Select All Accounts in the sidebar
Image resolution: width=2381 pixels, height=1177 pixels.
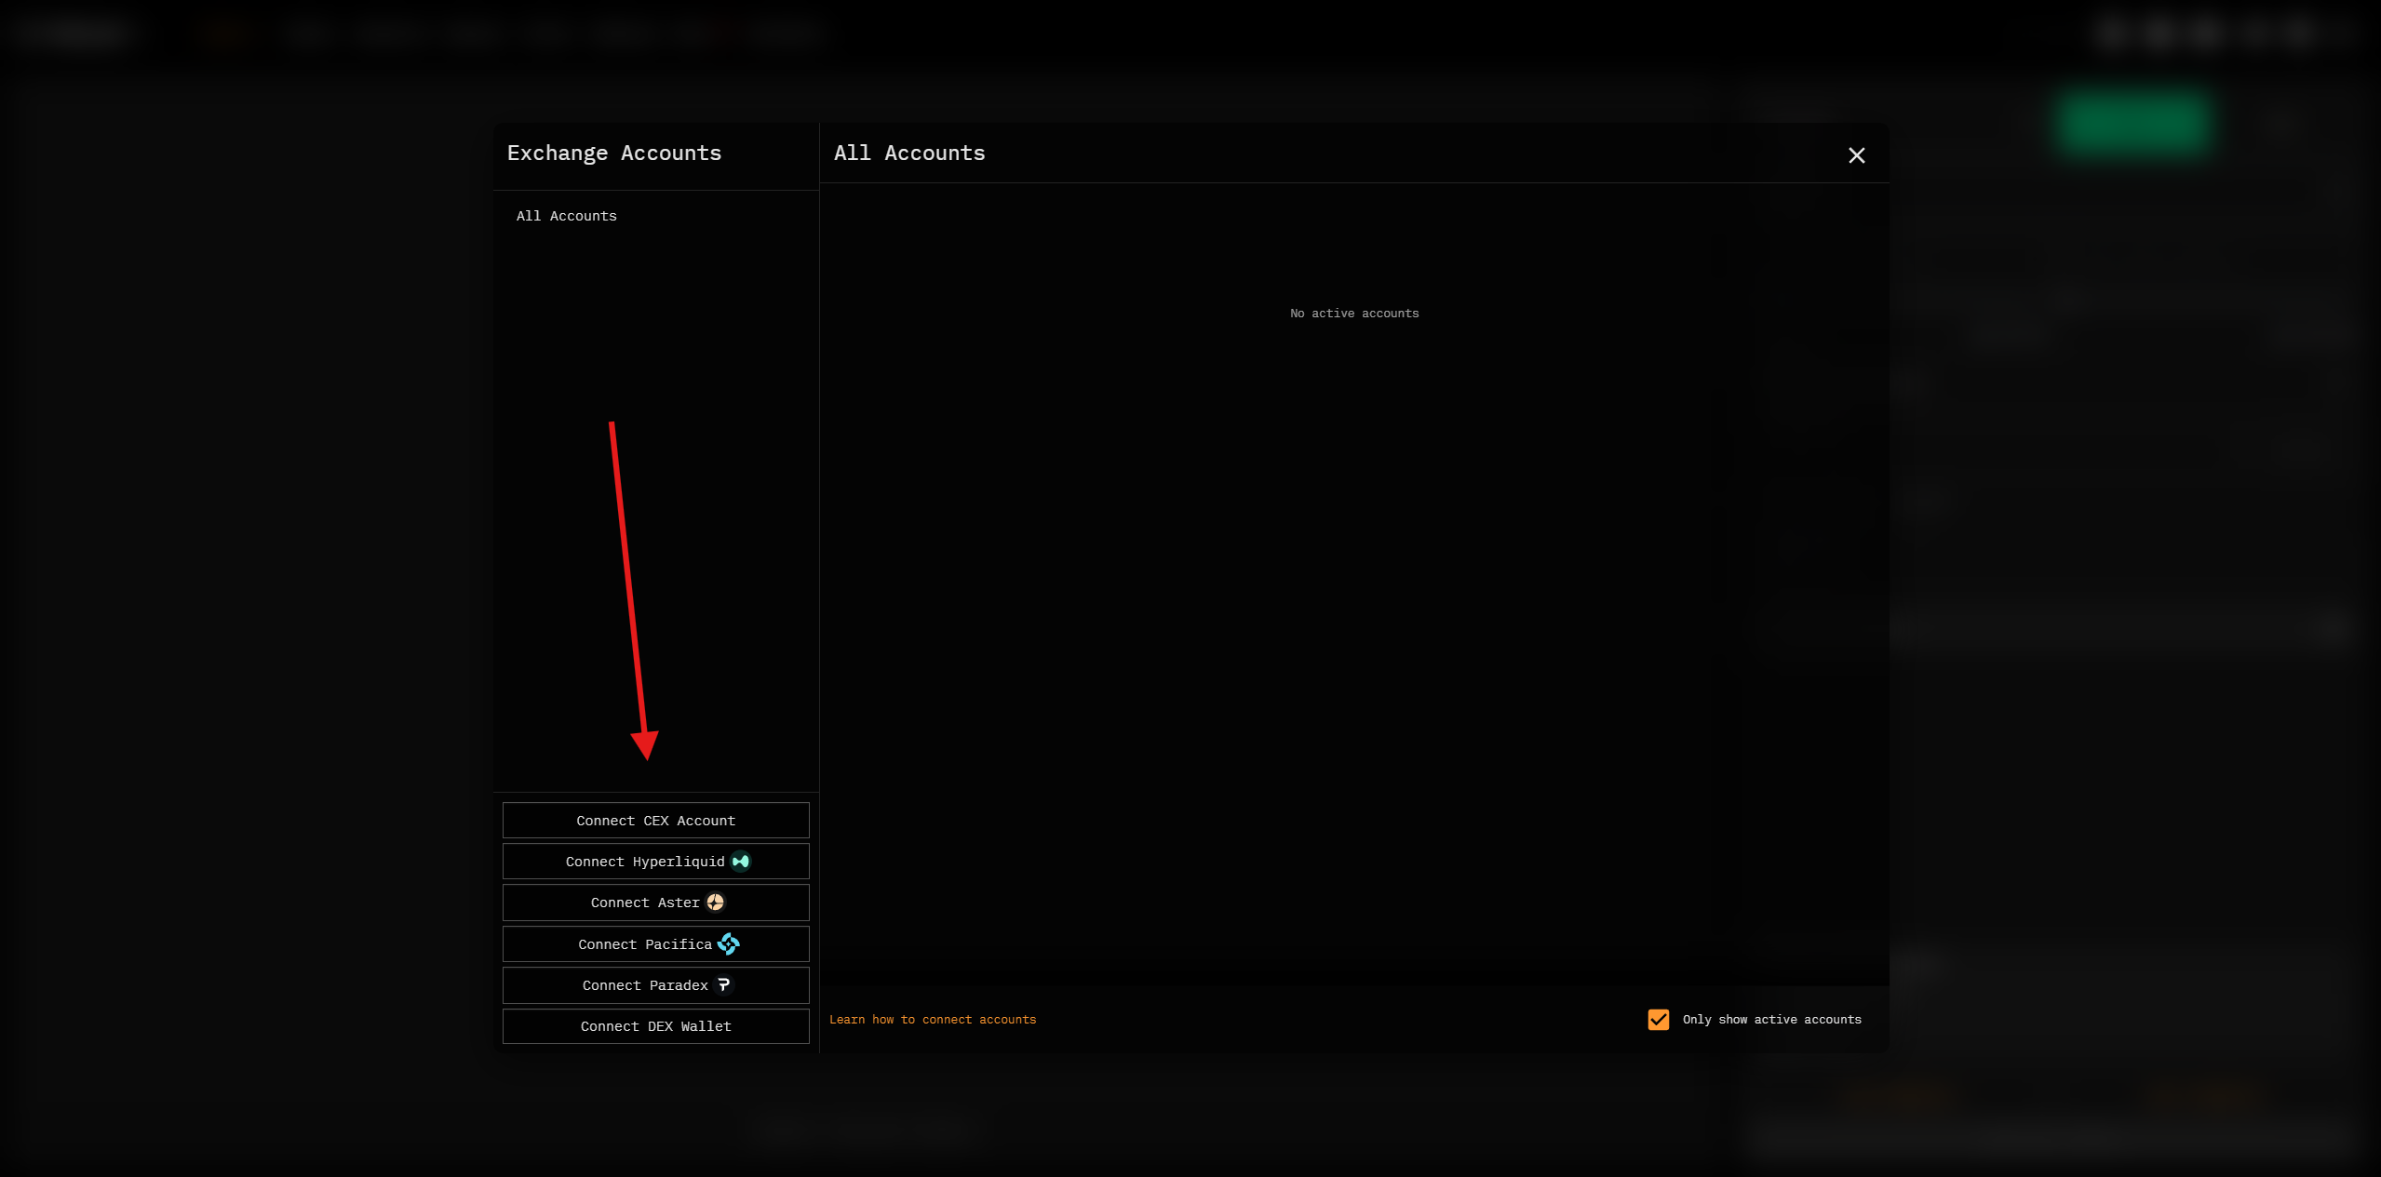tap(566, 216)
